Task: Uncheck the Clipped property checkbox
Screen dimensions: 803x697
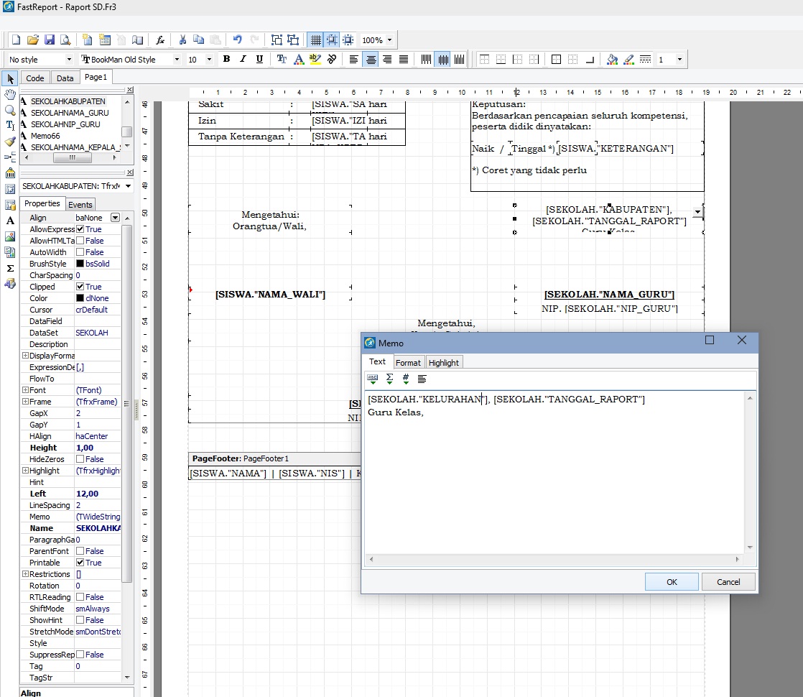Action: [80, 287]
